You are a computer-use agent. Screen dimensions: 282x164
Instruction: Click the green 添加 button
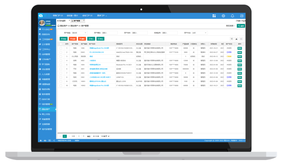click(x=64, y=39)
